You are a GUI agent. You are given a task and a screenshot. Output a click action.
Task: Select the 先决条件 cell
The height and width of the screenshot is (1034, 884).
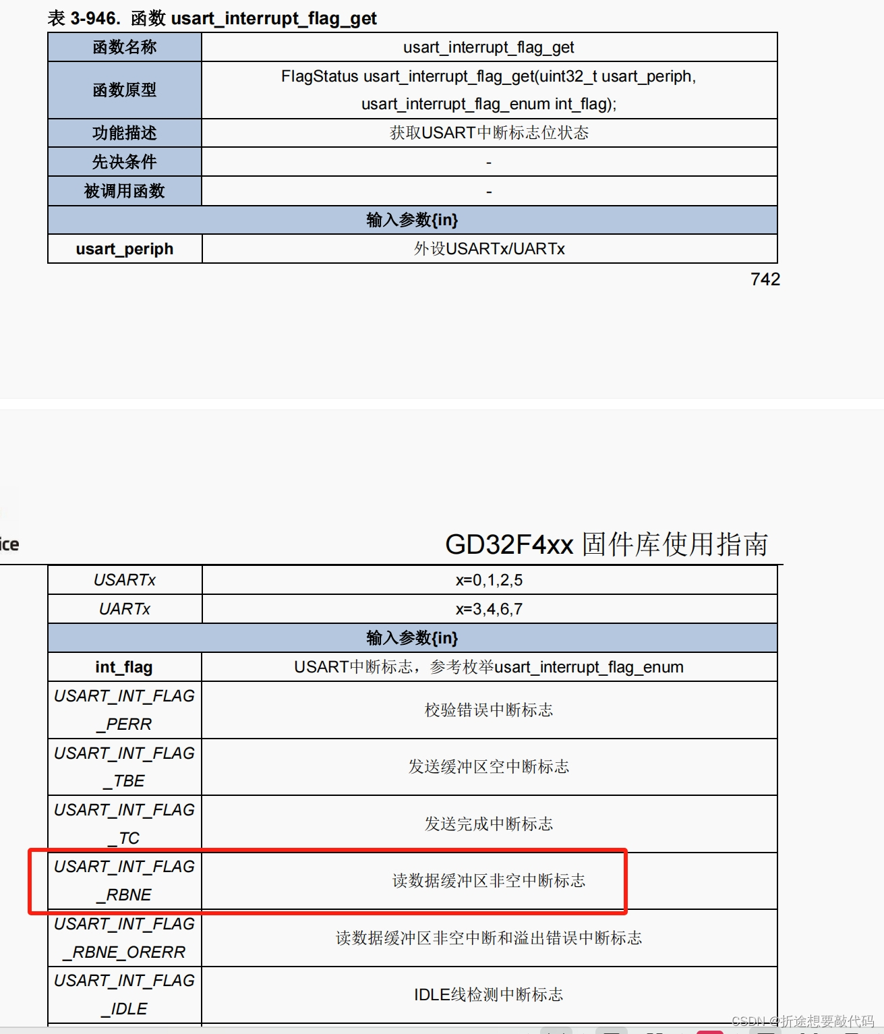click(x=124, y=162)
